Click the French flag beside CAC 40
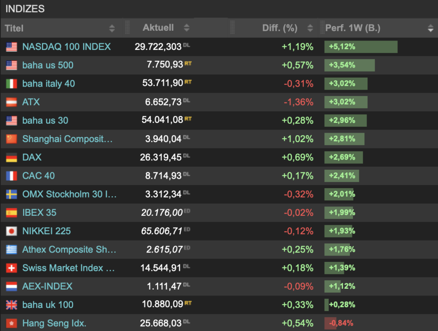 [12, 176]
